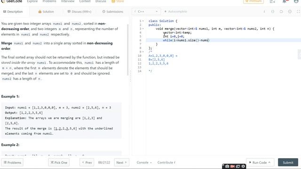Click the panel divider drag handle
Viewport: 301px width, 169px height.
click(x=130, y=76)
